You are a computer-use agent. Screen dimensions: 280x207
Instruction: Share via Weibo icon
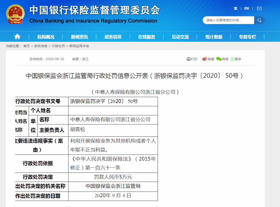tap(204, 59)
